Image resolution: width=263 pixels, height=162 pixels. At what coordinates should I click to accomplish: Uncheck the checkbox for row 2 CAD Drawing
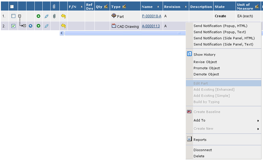pyautogui.click(x=13, y=26)
